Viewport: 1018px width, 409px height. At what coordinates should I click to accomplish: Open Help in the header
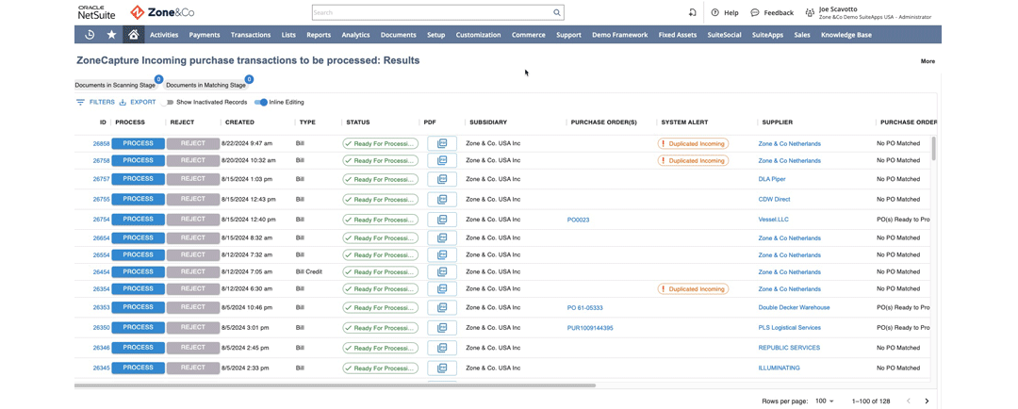725,12
